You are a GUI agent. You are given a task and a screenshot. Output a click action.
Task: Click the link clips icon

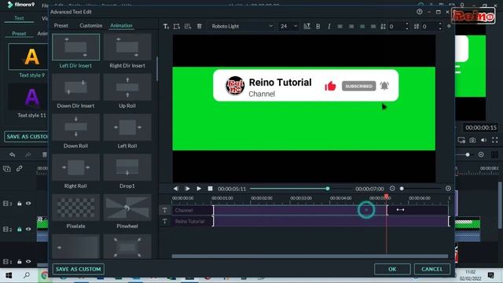(19, 169)
